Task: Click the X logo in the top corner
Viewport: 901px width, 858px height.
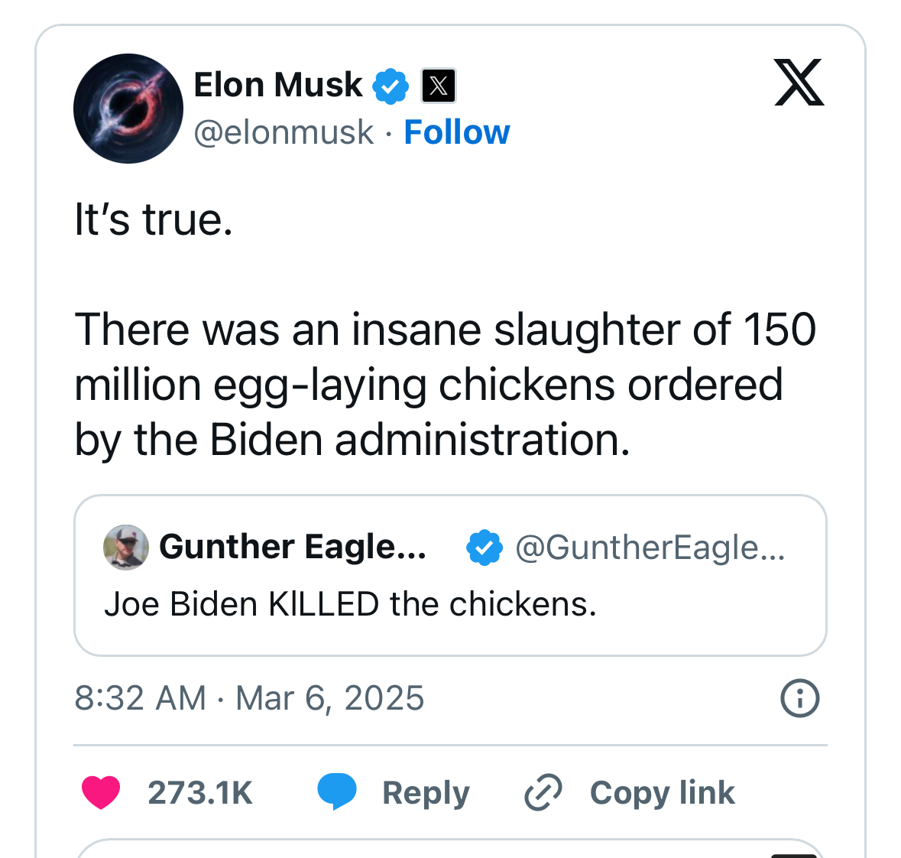Action: pyautogui.click(x=799, y=82)
